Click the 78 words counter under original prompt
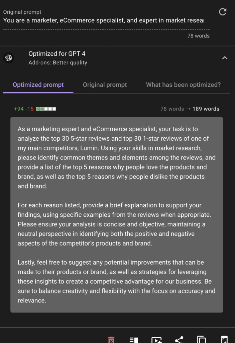 [198, 36]
